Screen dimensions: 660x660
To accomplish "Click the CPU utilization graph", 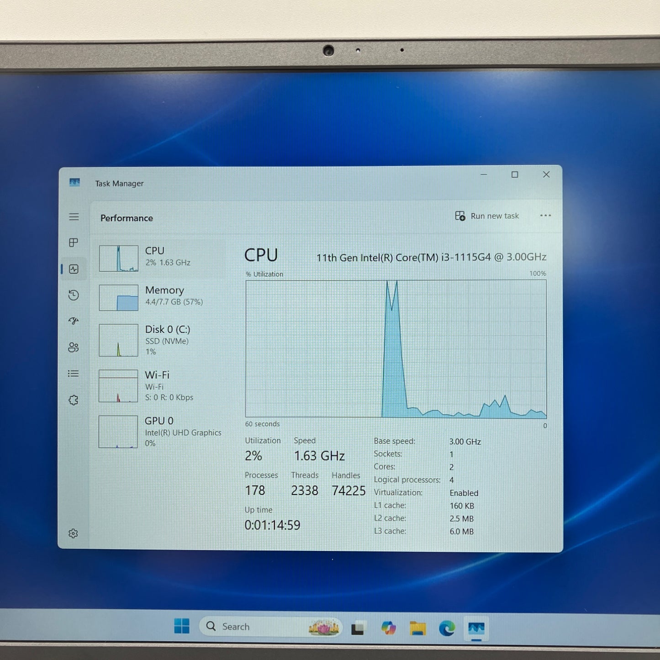I will point(396,349).
